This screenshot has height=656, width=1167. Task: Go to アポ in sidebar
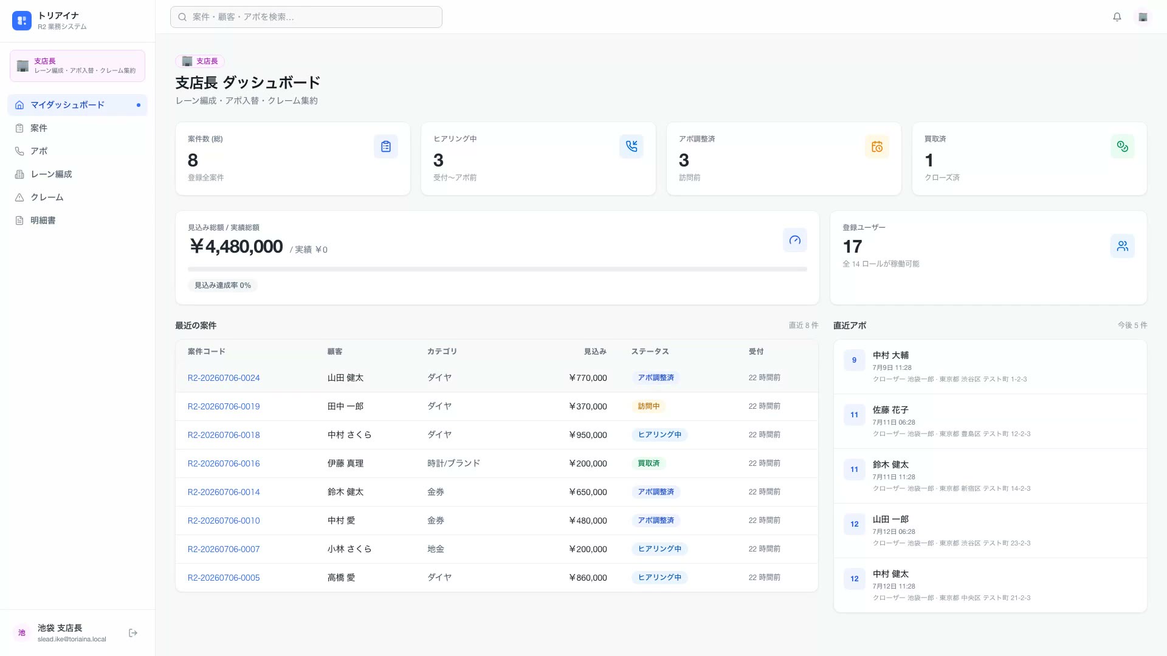pyautogui.click(x=77, y=151)
